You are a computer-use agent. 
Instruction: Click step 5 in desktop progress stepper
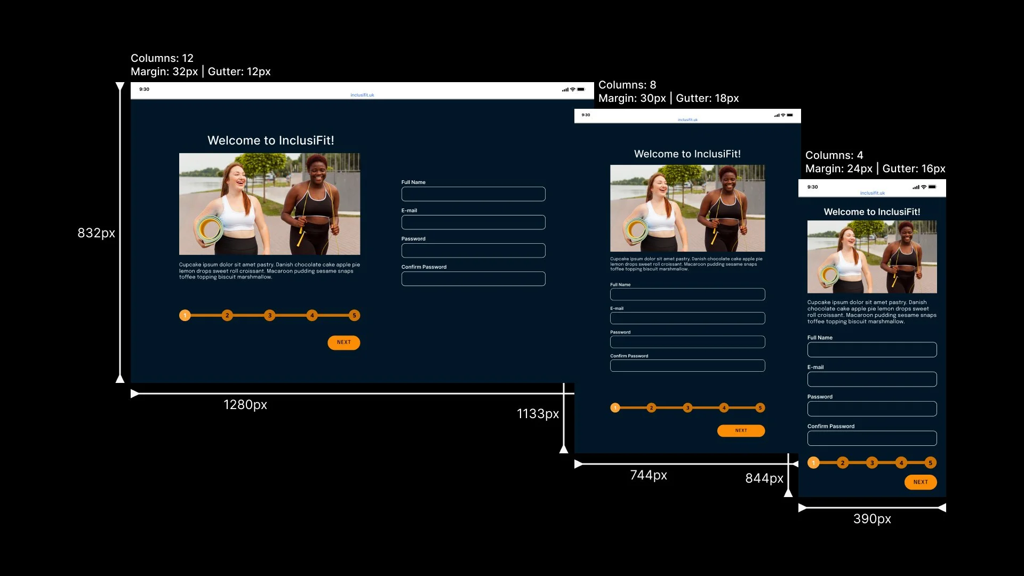(x=354, y=316)
